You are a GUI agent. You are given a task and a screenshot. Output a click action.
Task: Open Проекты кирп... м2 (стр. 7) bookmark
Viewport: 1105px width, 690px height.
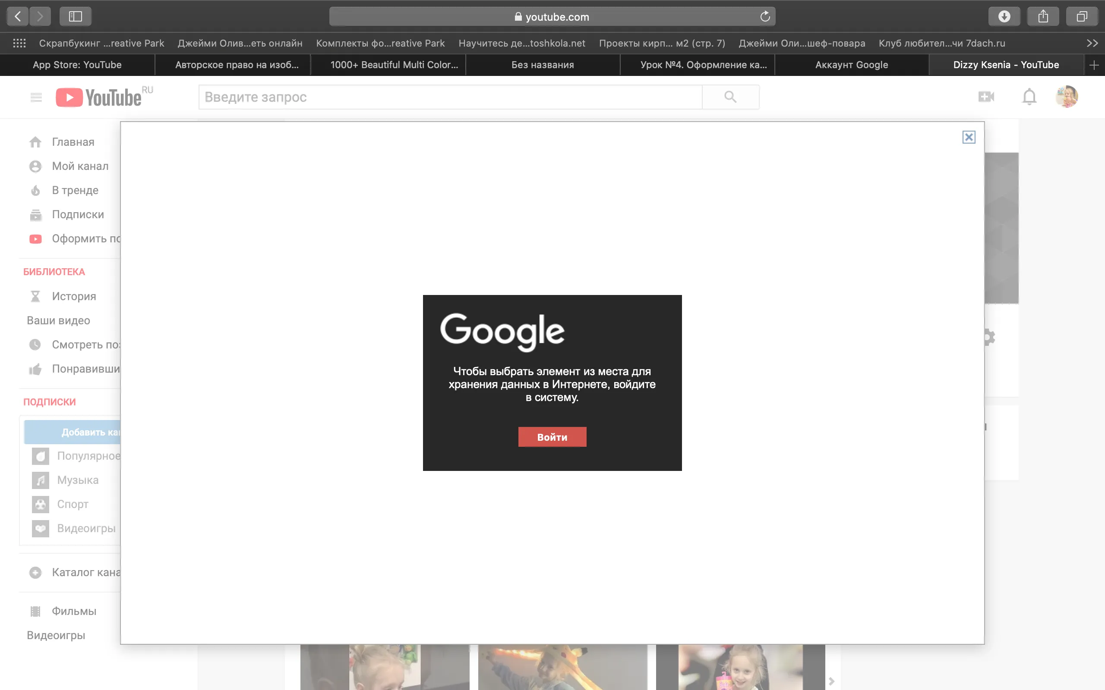[x=662, y=43]
